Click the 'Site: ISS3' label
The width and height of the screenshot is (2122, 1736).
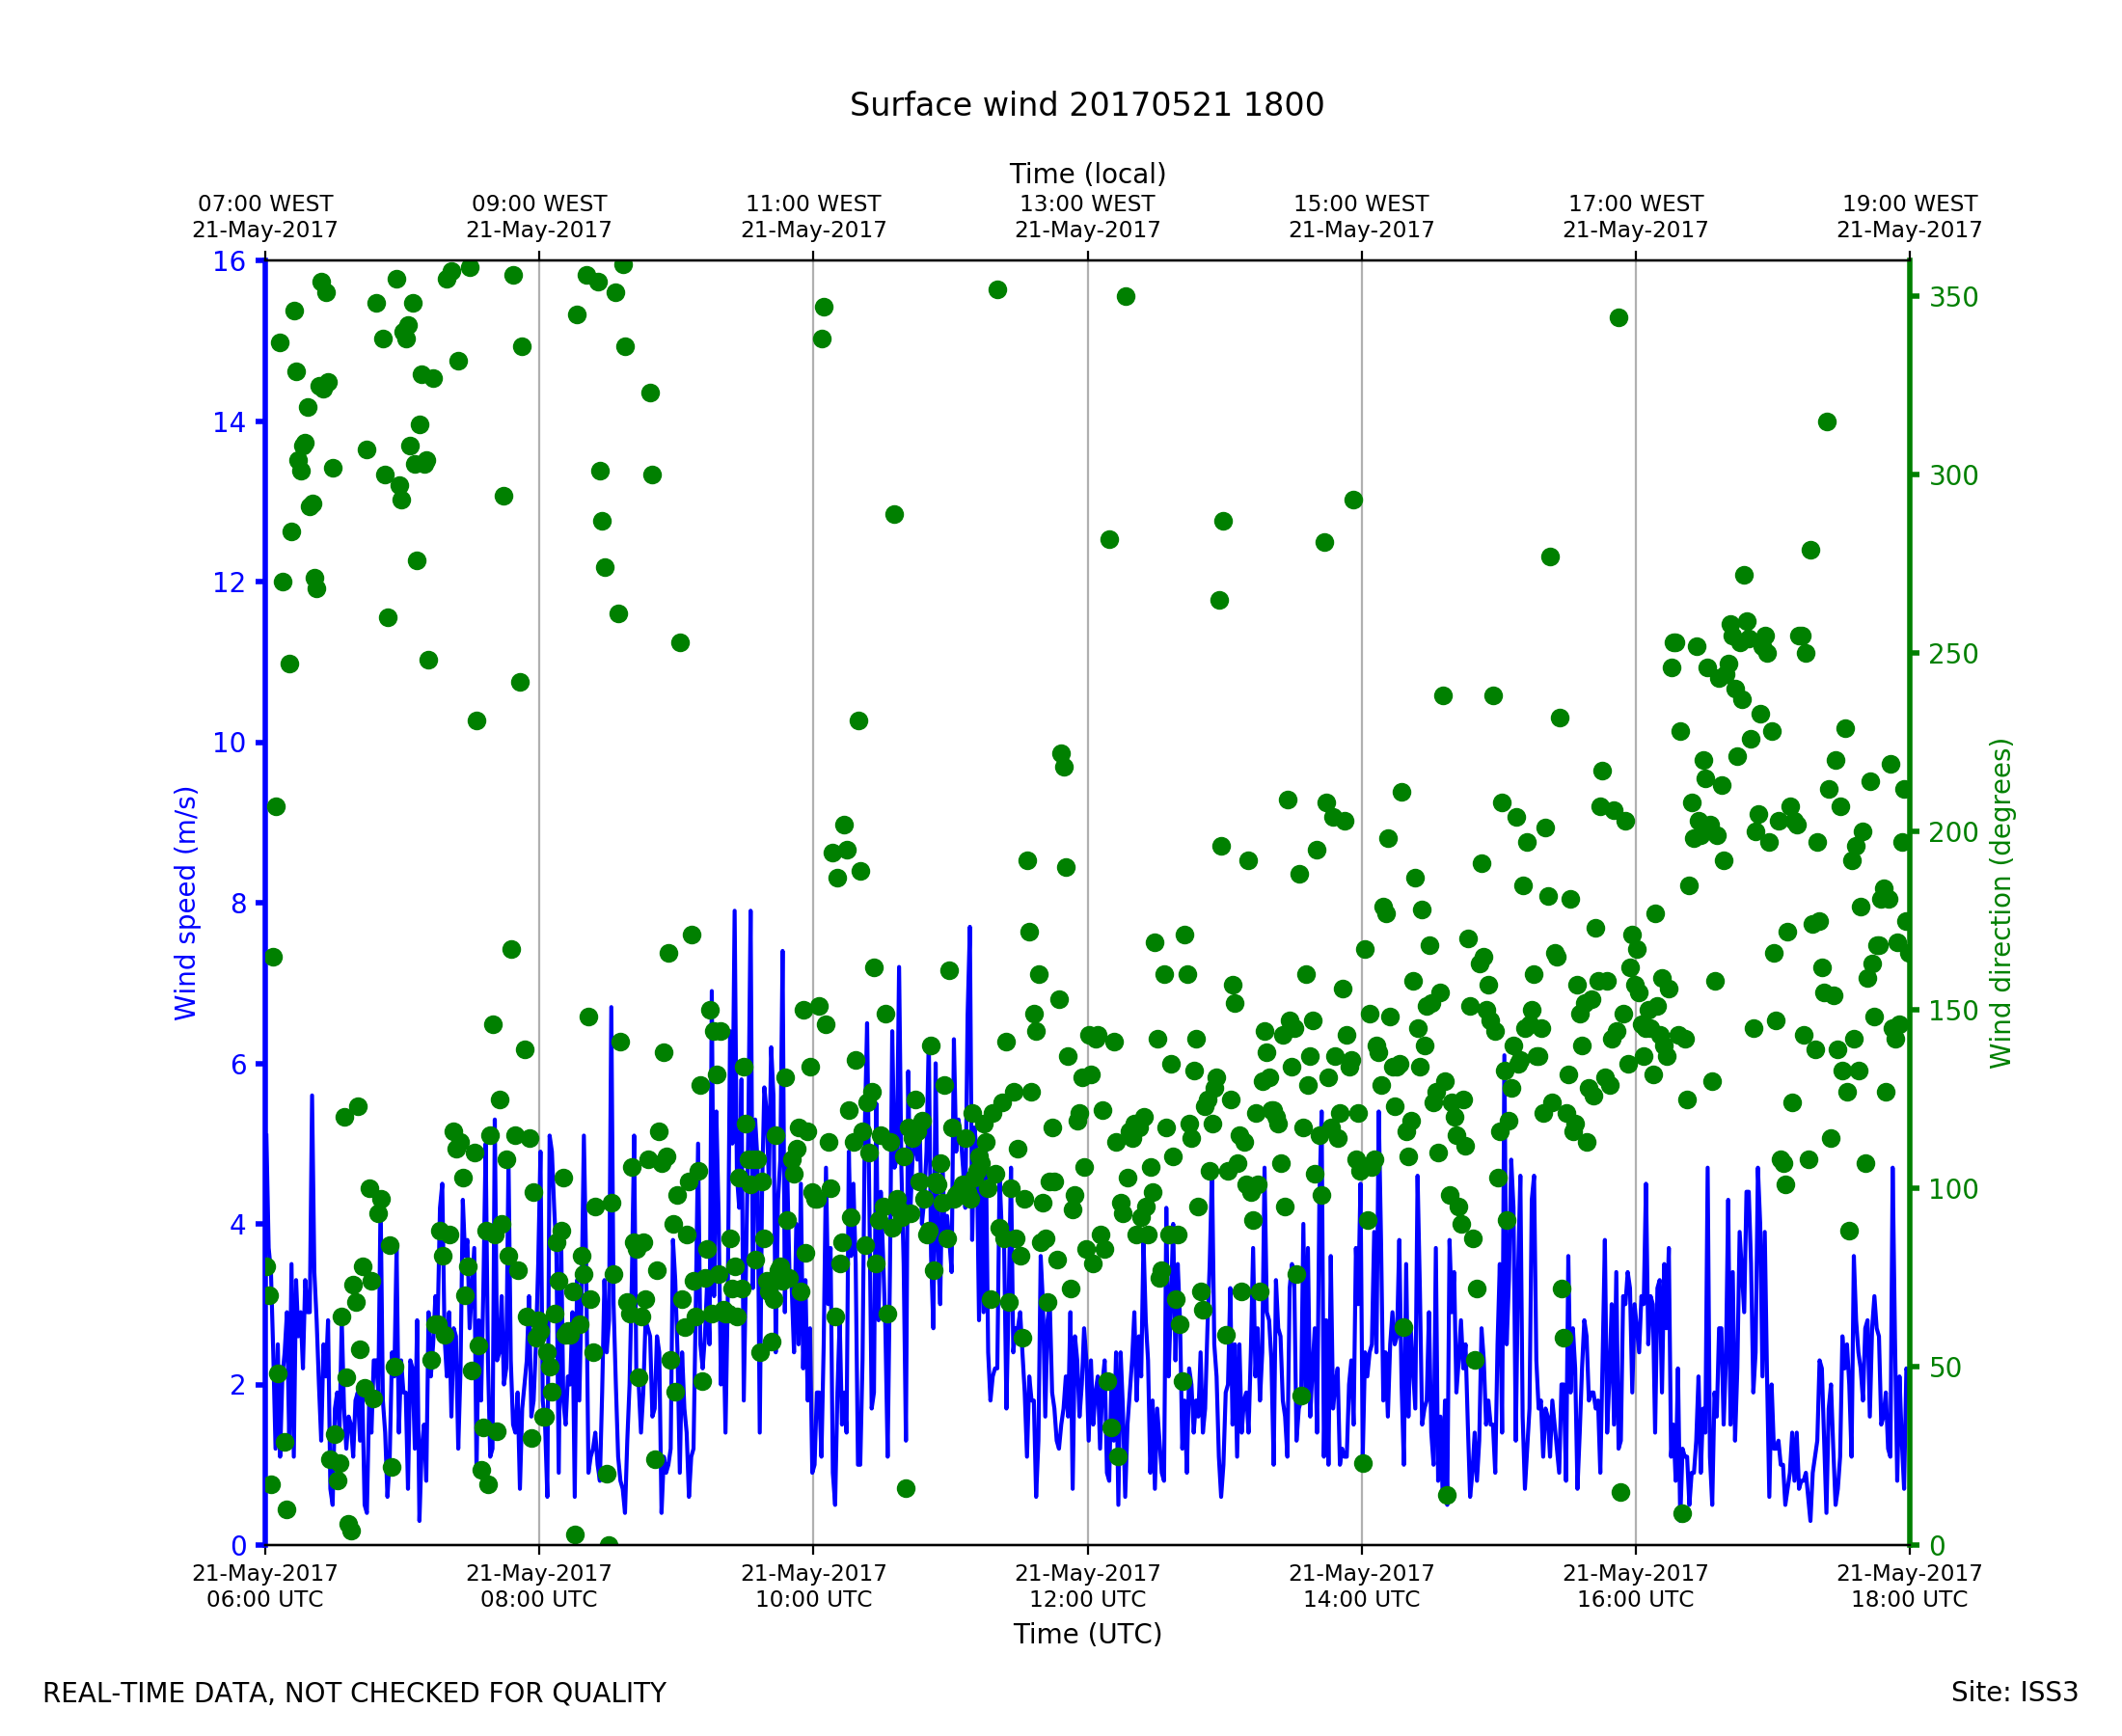coord(2014,1692)
